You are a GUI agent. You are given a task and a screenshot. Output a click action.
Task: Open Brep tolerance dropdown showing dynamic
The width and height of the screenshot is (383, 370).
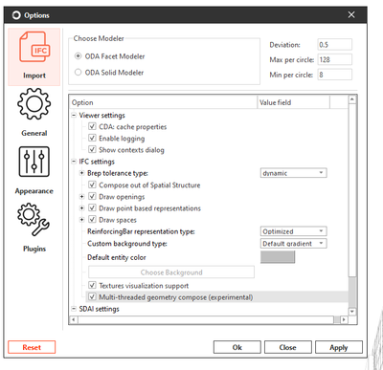tap(294, 173)
